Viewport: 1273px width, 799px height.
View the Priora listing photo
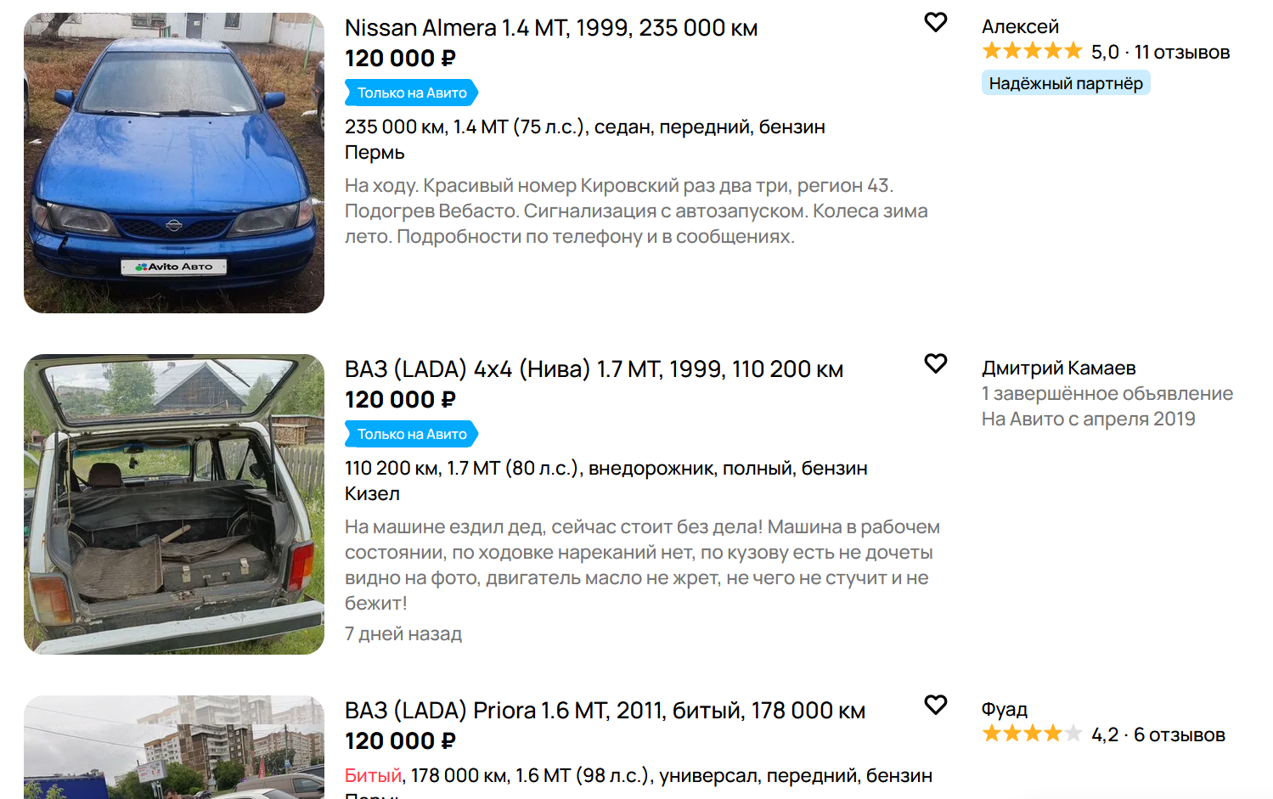tap(174, 747)
